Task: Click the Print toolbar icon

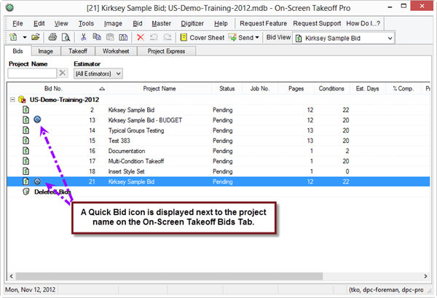Action: [52, 37]
